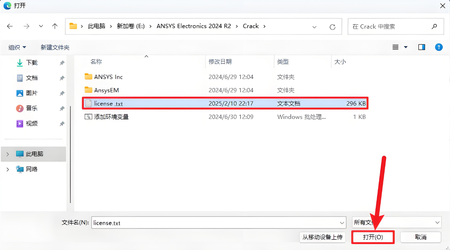The height and width of the screenshot is (250, 450).
Task: Click the search magnifier icon
Action: (434, 26)
